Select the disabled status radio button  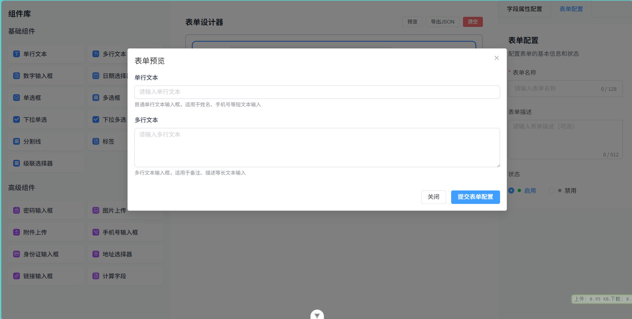[552, 190]
